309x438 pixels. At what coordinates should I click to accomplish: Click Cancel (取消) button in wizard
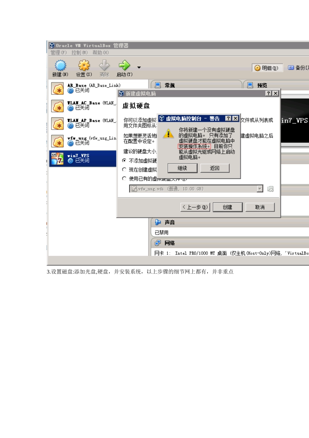coord(260,207)
